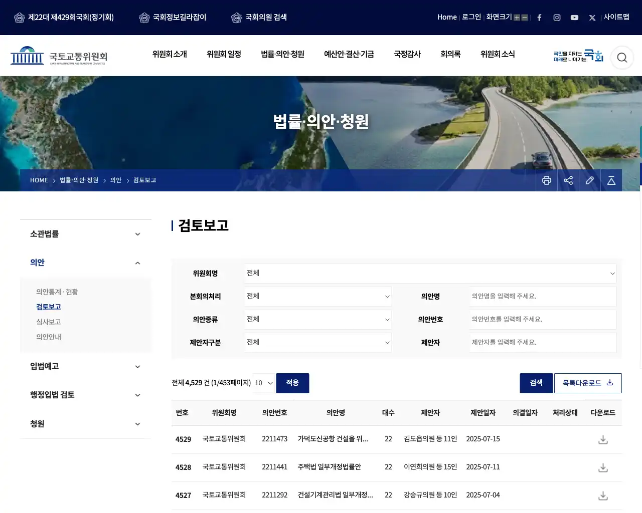Increase screen size with plus icon
This screenshot has height=513, width=642.
pos(517,18)
